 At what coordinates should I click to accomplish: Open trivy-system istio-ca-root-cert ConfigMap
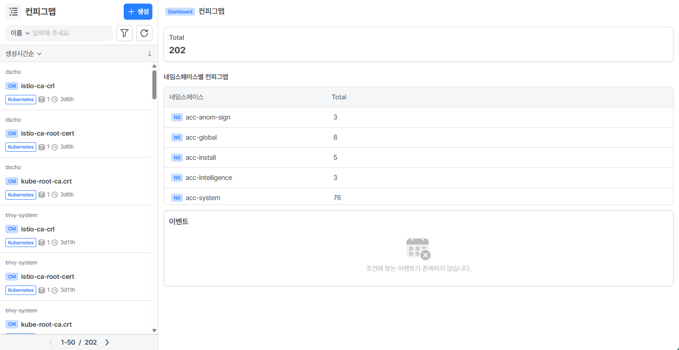coord(76,277)
